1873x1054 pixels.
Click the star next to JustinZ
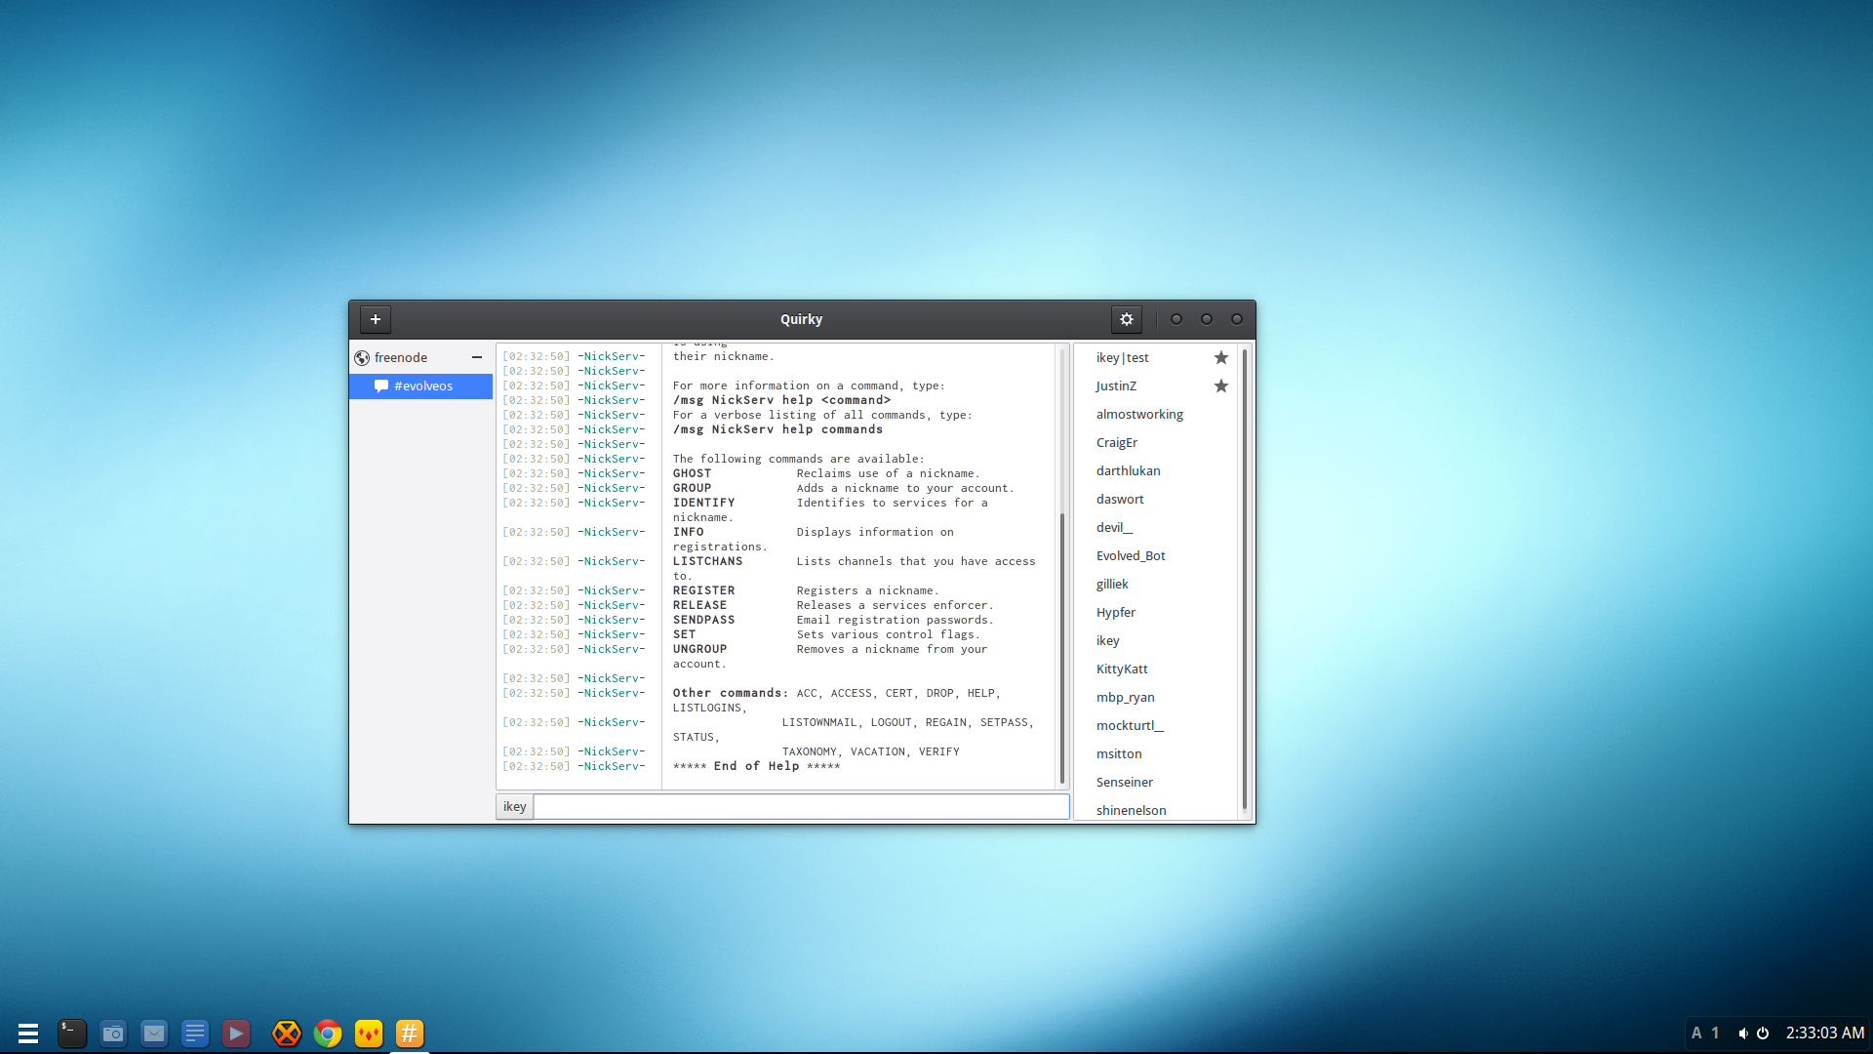click(x=1221, y=385)
